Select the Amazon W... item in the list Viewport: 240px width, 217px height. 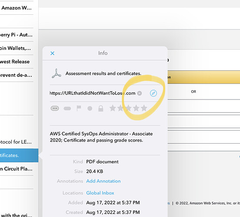[17, 8]
